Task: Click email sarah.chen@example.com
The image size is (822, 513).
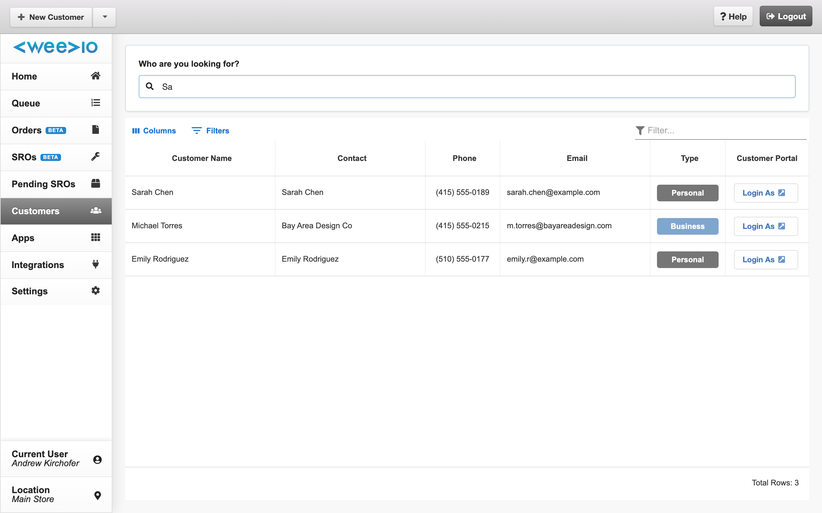Action: [553, 192]
